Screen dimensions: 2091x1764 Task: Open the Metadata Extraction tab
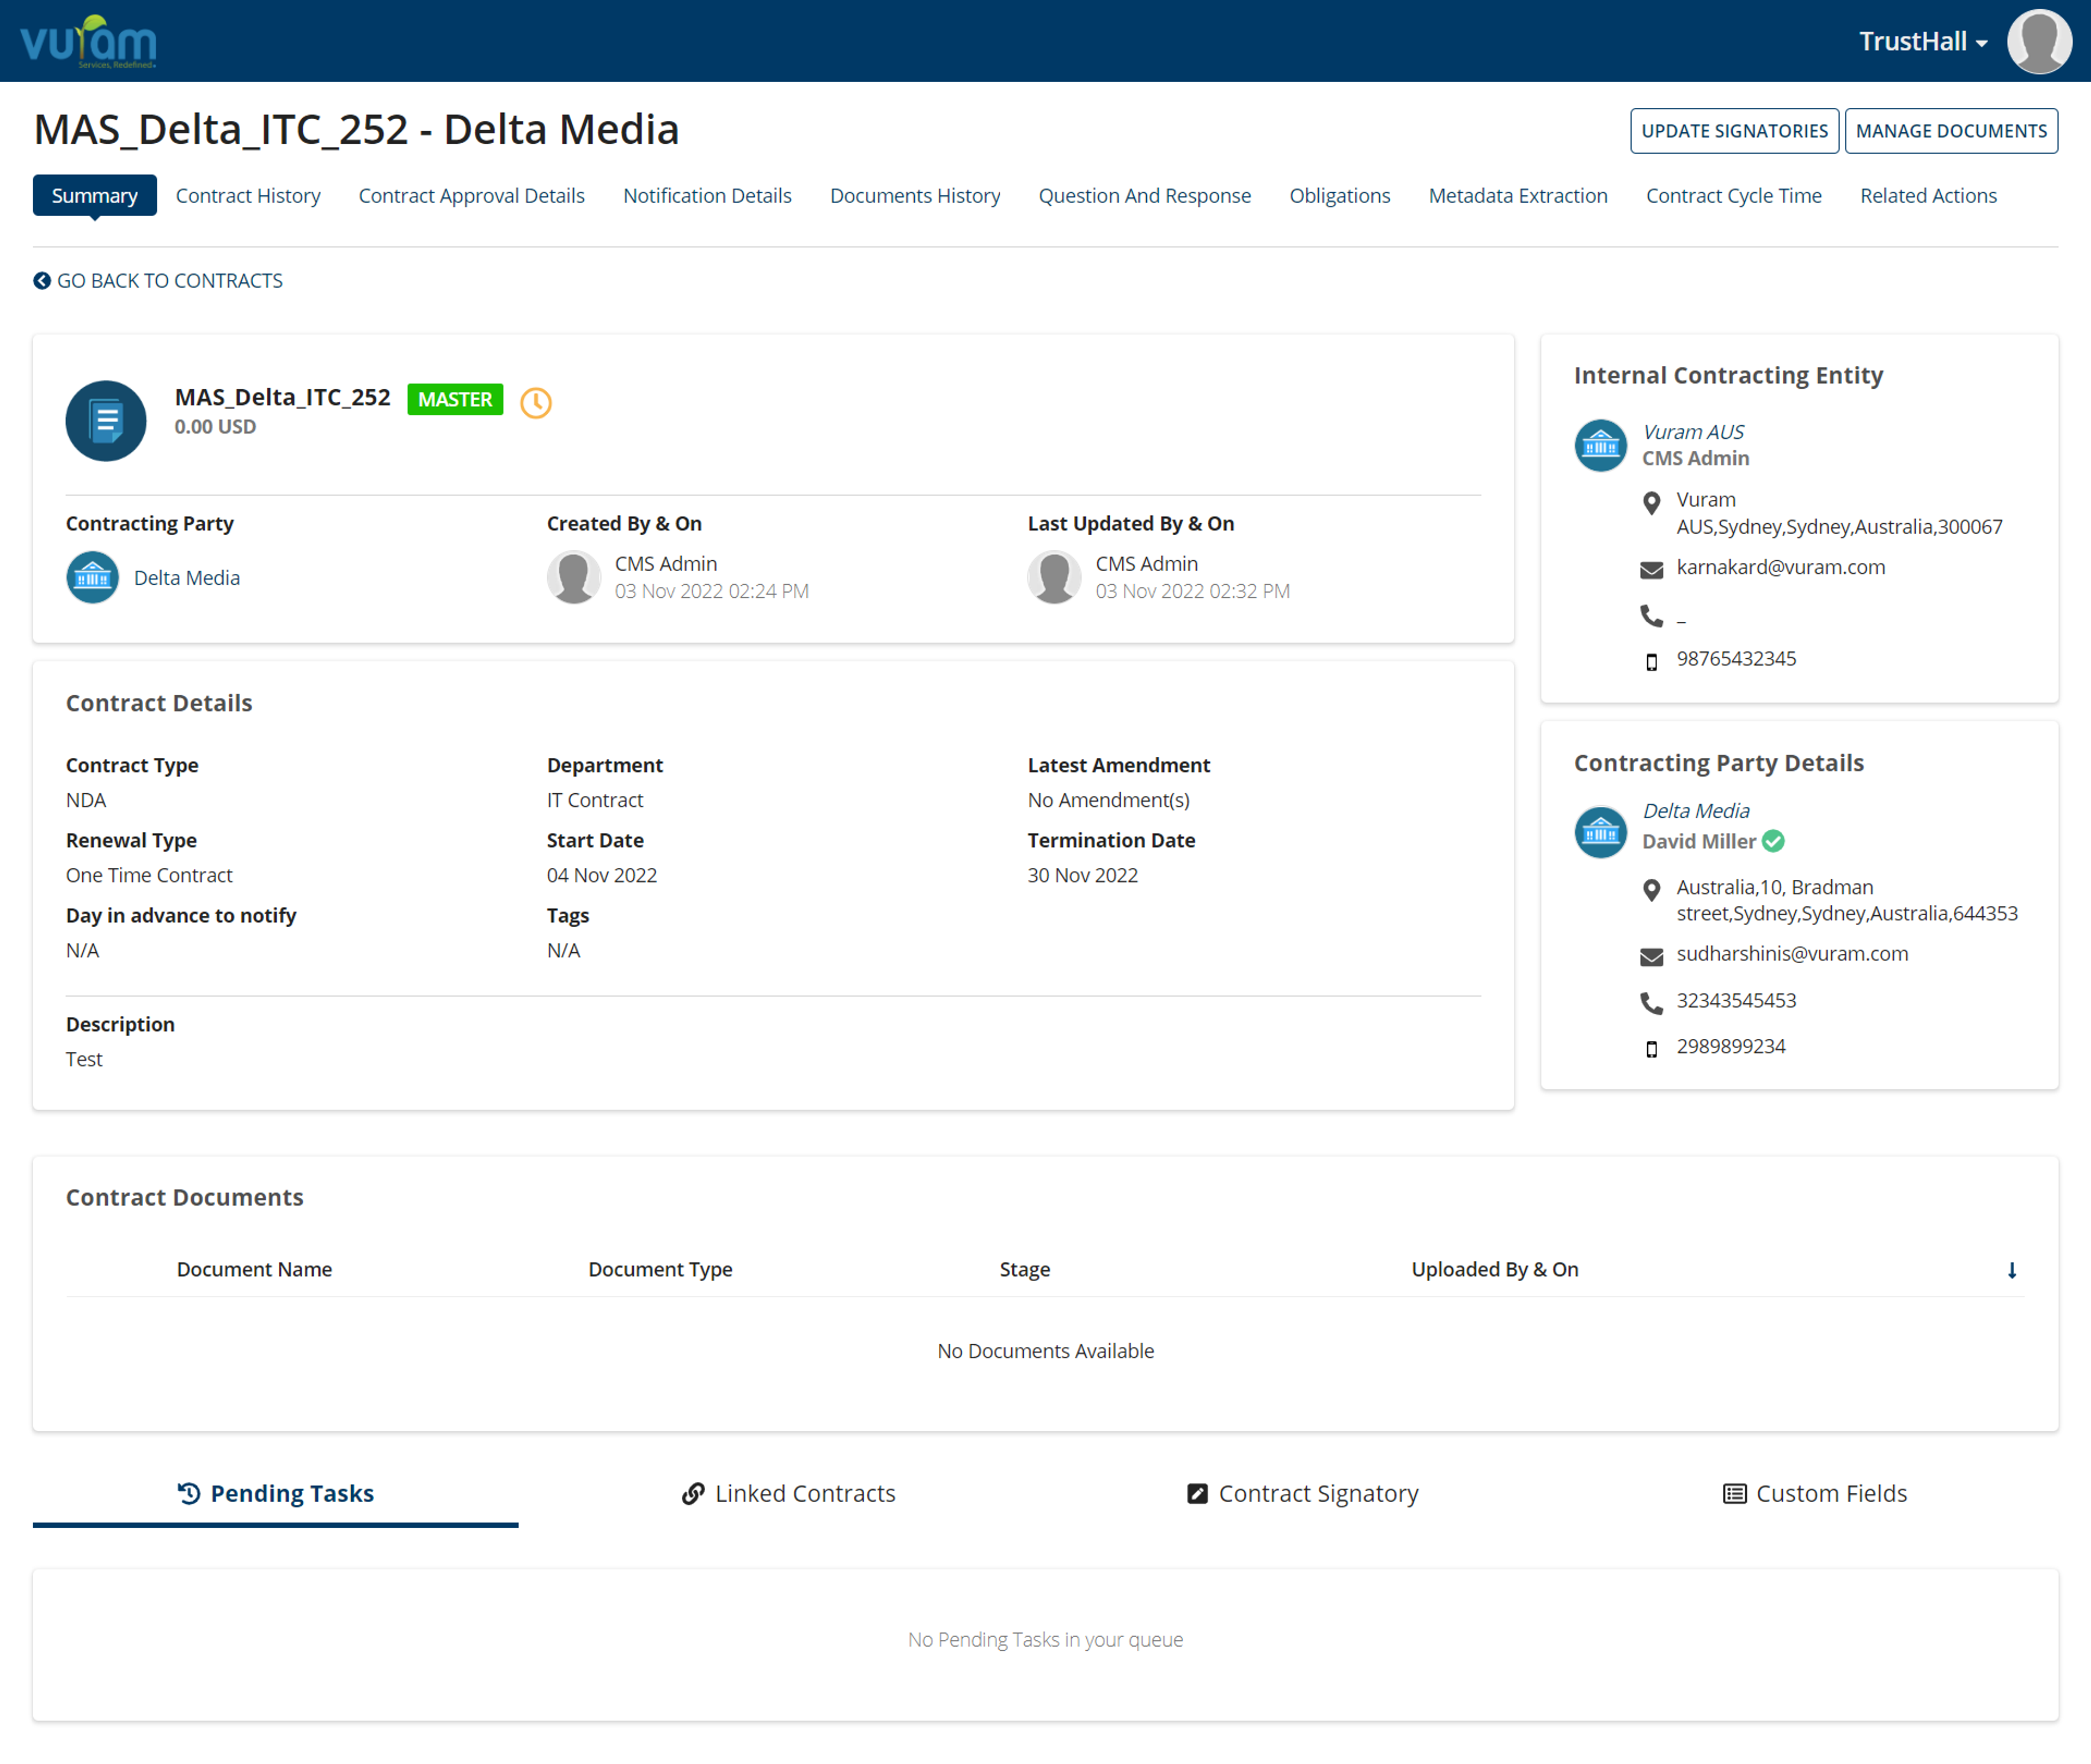coord(1518,195)
